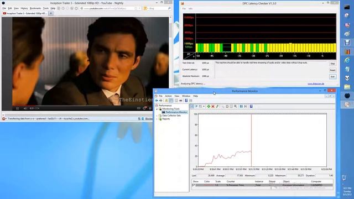The image size is (354, 199).
Task: Expand the Data Collector Sets node
Action: tap(157, 116)
